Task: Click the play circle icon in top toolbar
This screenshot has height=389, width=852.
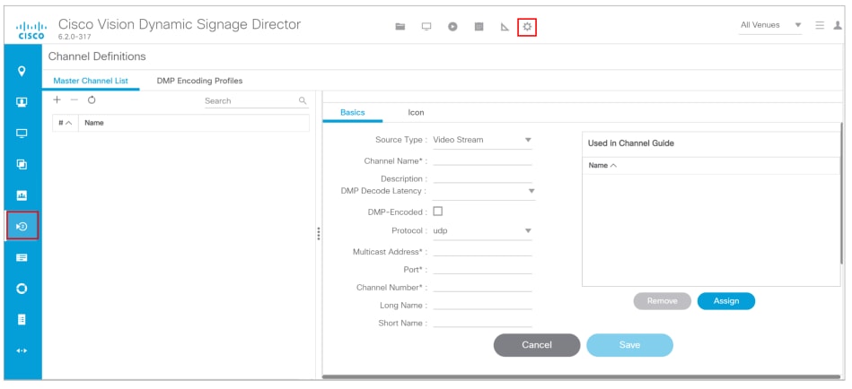Action: [452, 27]
